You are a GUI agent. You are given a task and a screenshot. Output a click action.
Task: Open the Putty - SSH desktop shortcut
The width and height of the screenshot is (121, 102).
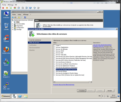6,86
